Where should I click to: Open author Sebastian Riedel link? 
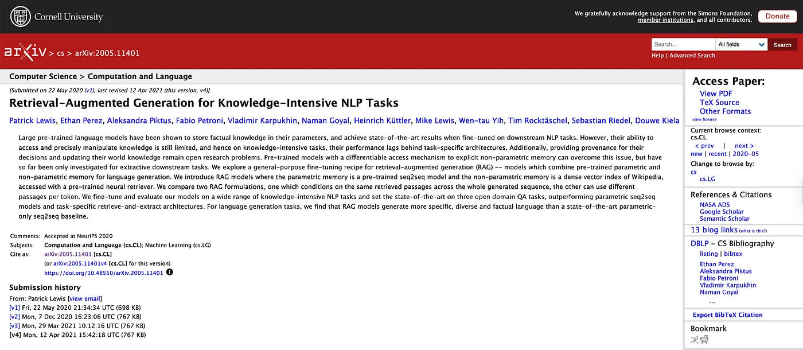point(601,120)
